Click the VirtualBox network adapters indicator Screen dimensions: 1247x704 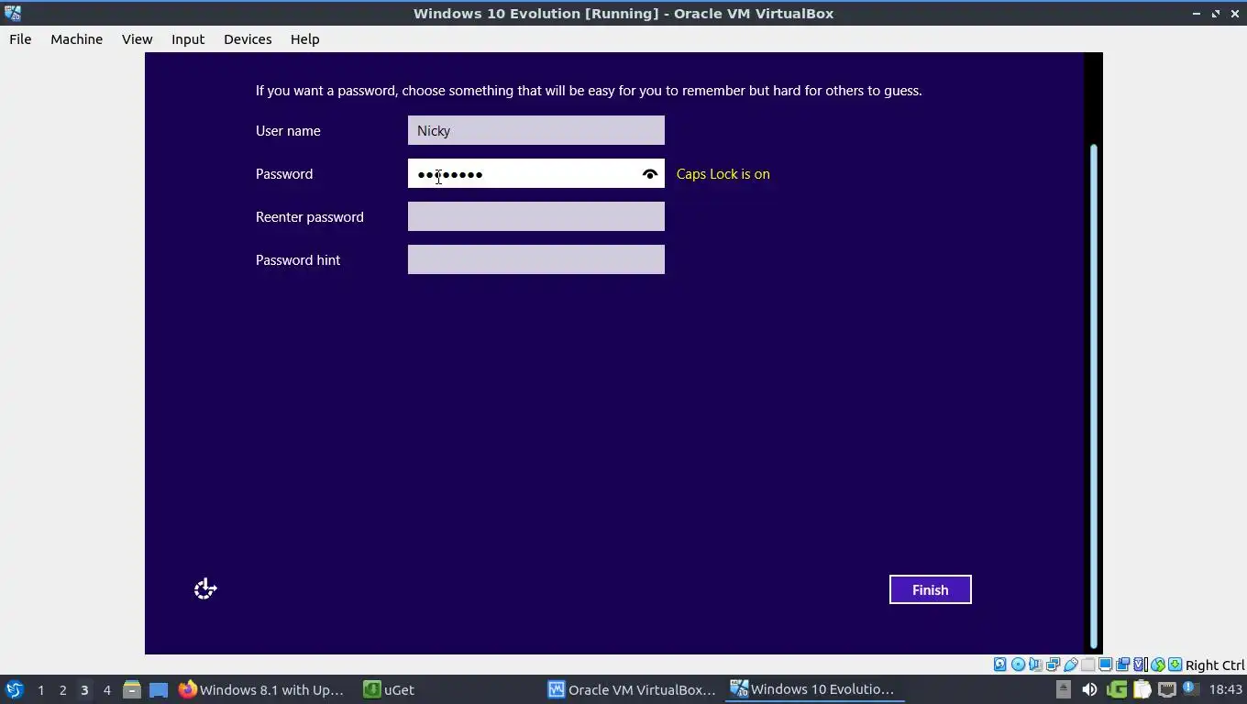(1053, 665)
